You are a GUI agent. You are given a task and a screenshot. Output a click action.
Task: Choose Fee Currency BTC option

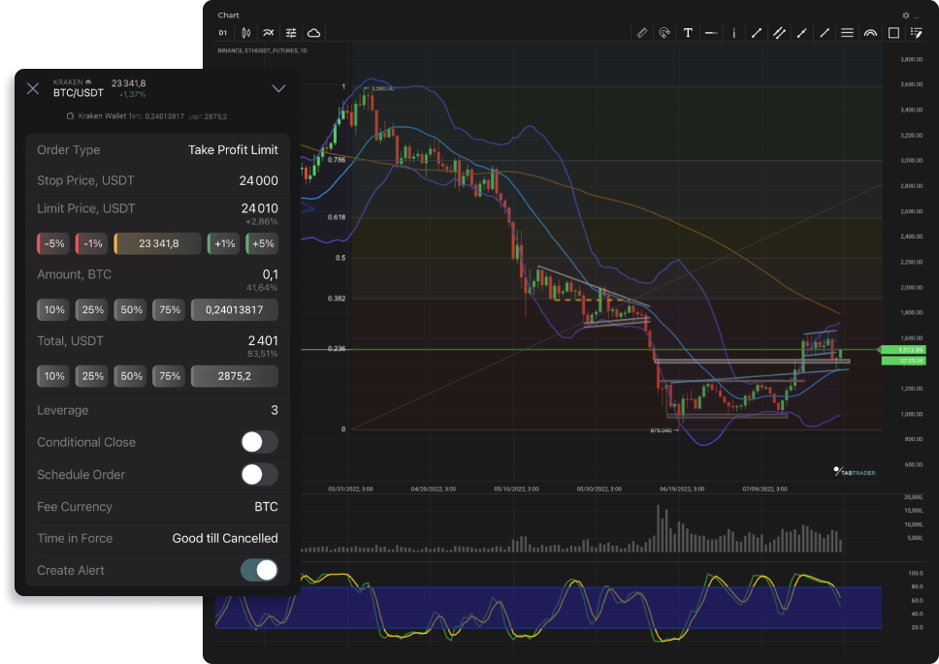(266, 507)
